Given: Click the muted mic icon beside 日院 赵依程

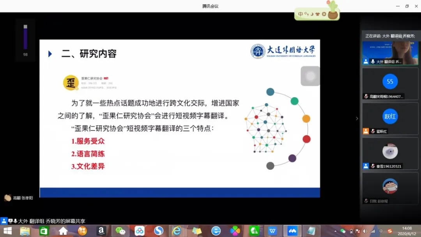Looking at the screenshot, I should [366, 201].
